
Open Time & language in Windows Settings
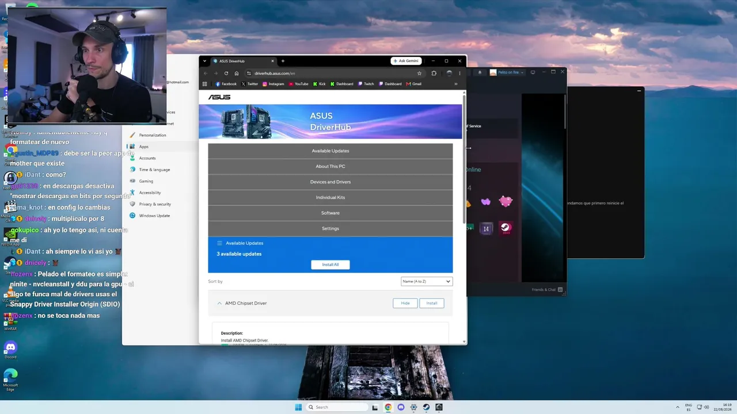(154, 170)
